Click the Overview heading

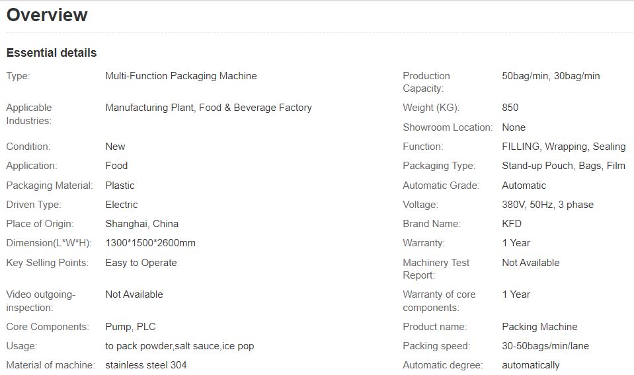pos(47,15)
